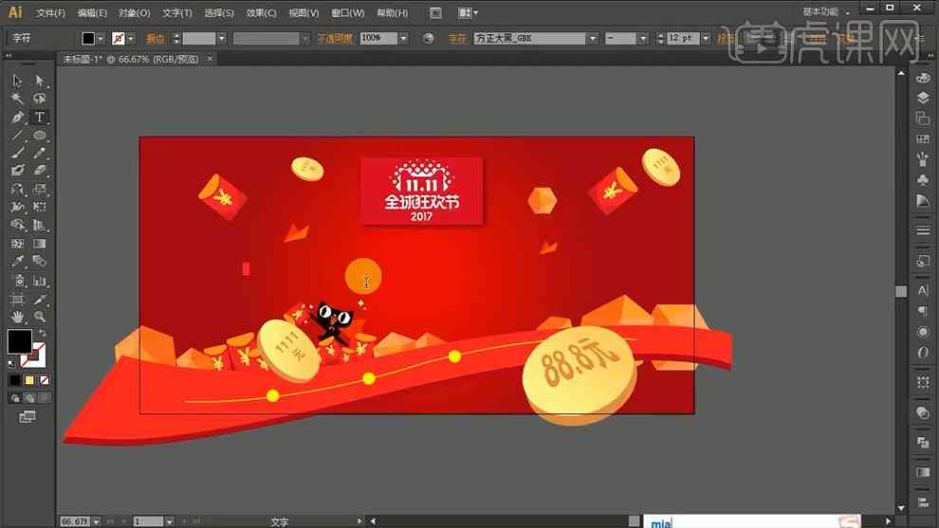The height and width of the screenshot is (528, 939).
Task: Change screen mode button
Action: click(x=28, y=417)
